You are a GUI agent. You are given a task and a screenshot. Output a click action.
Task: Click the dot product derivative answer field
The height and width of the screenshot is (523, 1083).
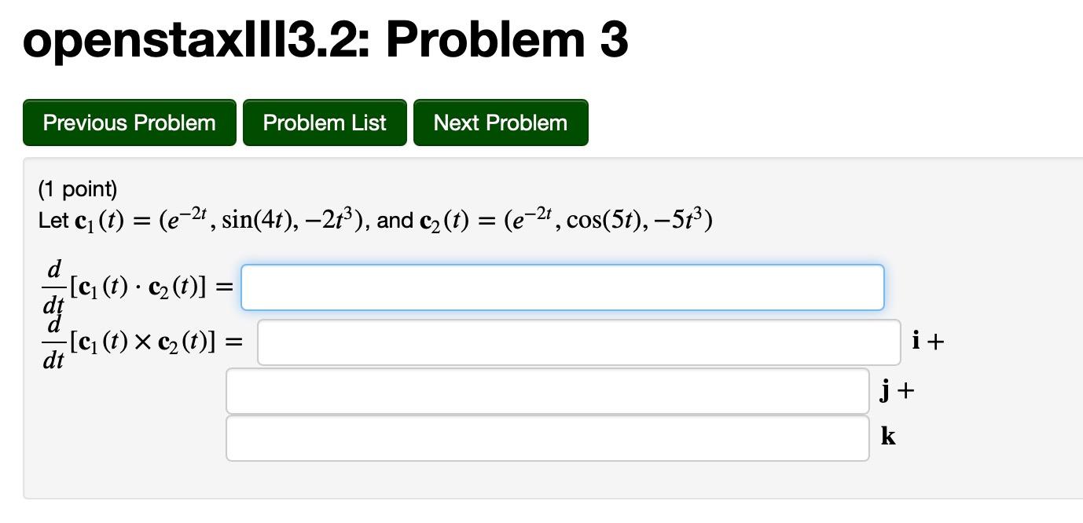(x=562, y=287)
